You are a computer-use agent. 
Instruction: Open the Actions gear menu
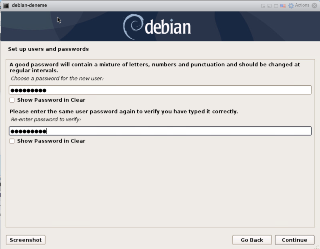coord(291,6)
